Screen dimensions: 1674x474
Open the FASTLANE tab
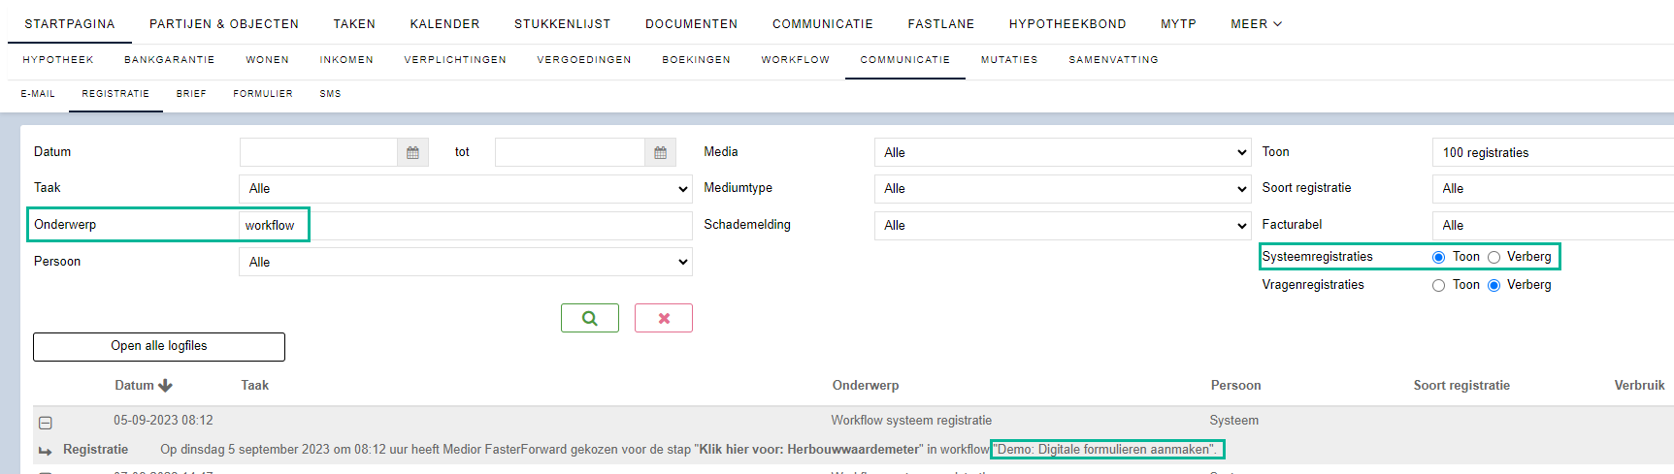(x=941, y=24)
